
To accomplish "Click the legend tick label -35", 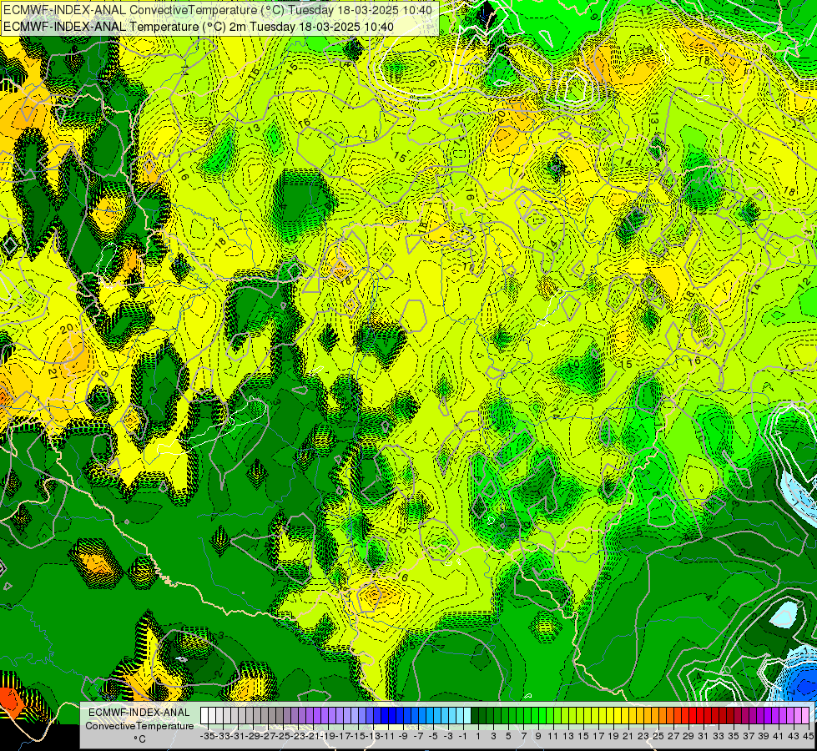I will tap(207, 736).
